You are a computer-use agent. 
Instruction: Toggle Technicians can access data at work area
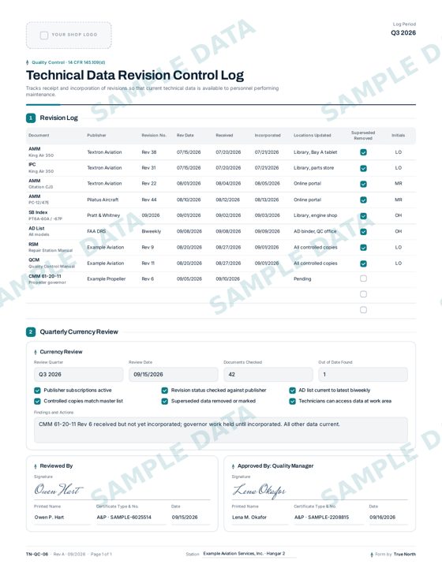click(292, 402)
